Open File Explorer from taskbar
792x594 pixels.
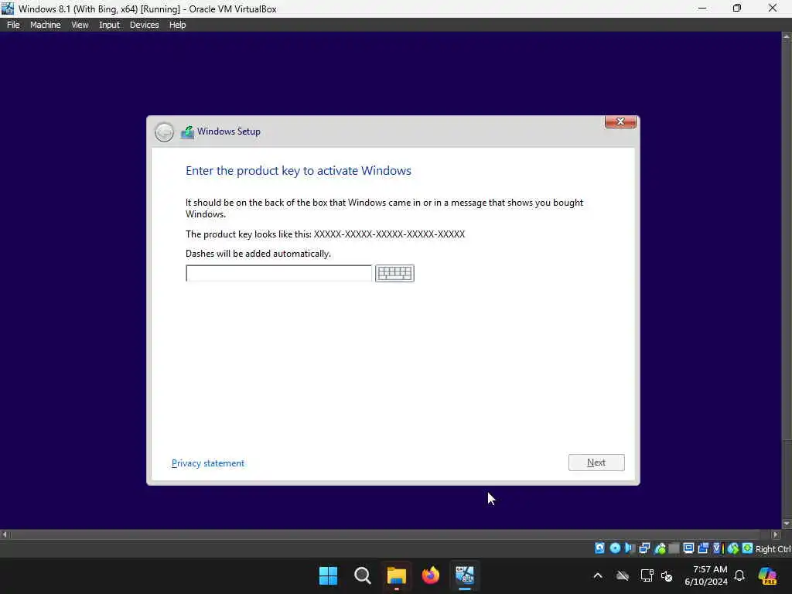tap(397, 575)
